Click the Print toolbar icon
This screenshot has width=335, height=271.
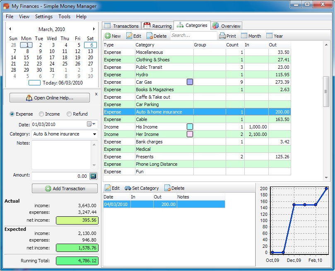click(222, 36)
